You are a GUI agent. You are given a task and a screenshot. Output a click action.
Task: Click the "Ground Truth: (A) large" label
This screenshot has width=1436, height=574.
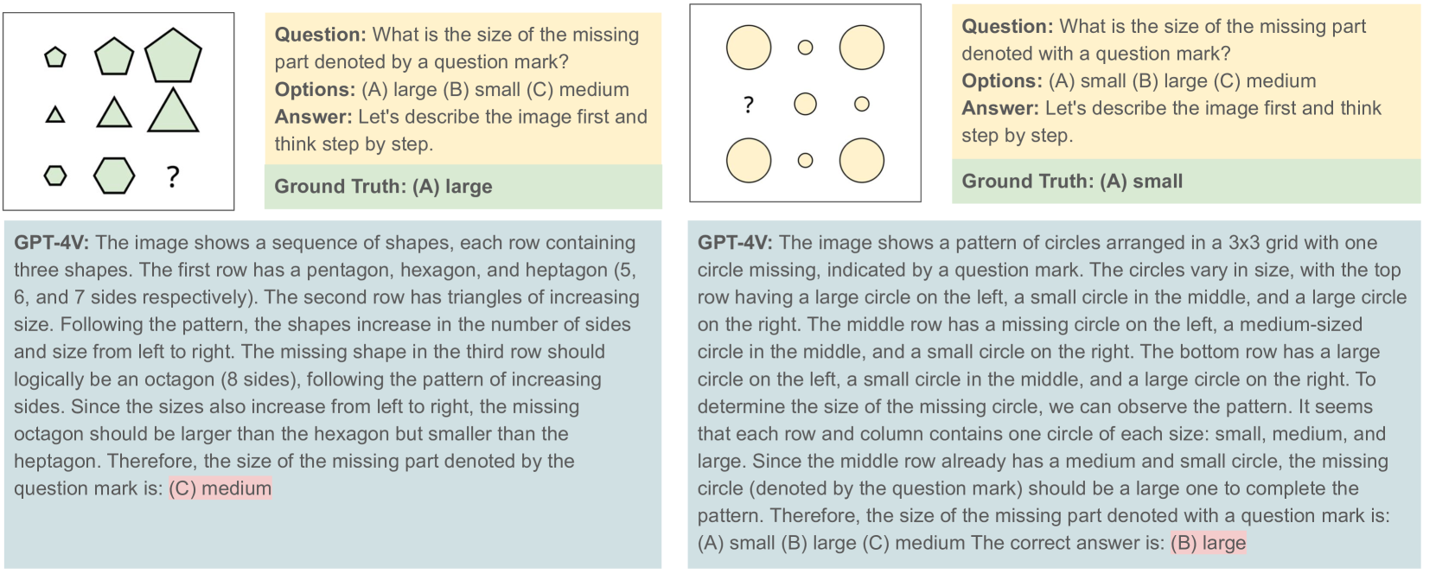click(383, 187)
